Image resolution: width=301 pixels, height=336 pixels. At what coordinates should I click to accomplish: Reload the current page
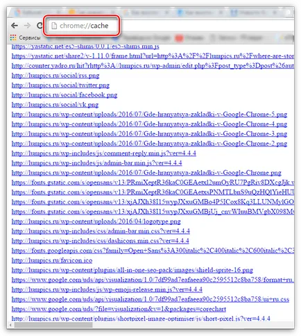tap(40, 26)
